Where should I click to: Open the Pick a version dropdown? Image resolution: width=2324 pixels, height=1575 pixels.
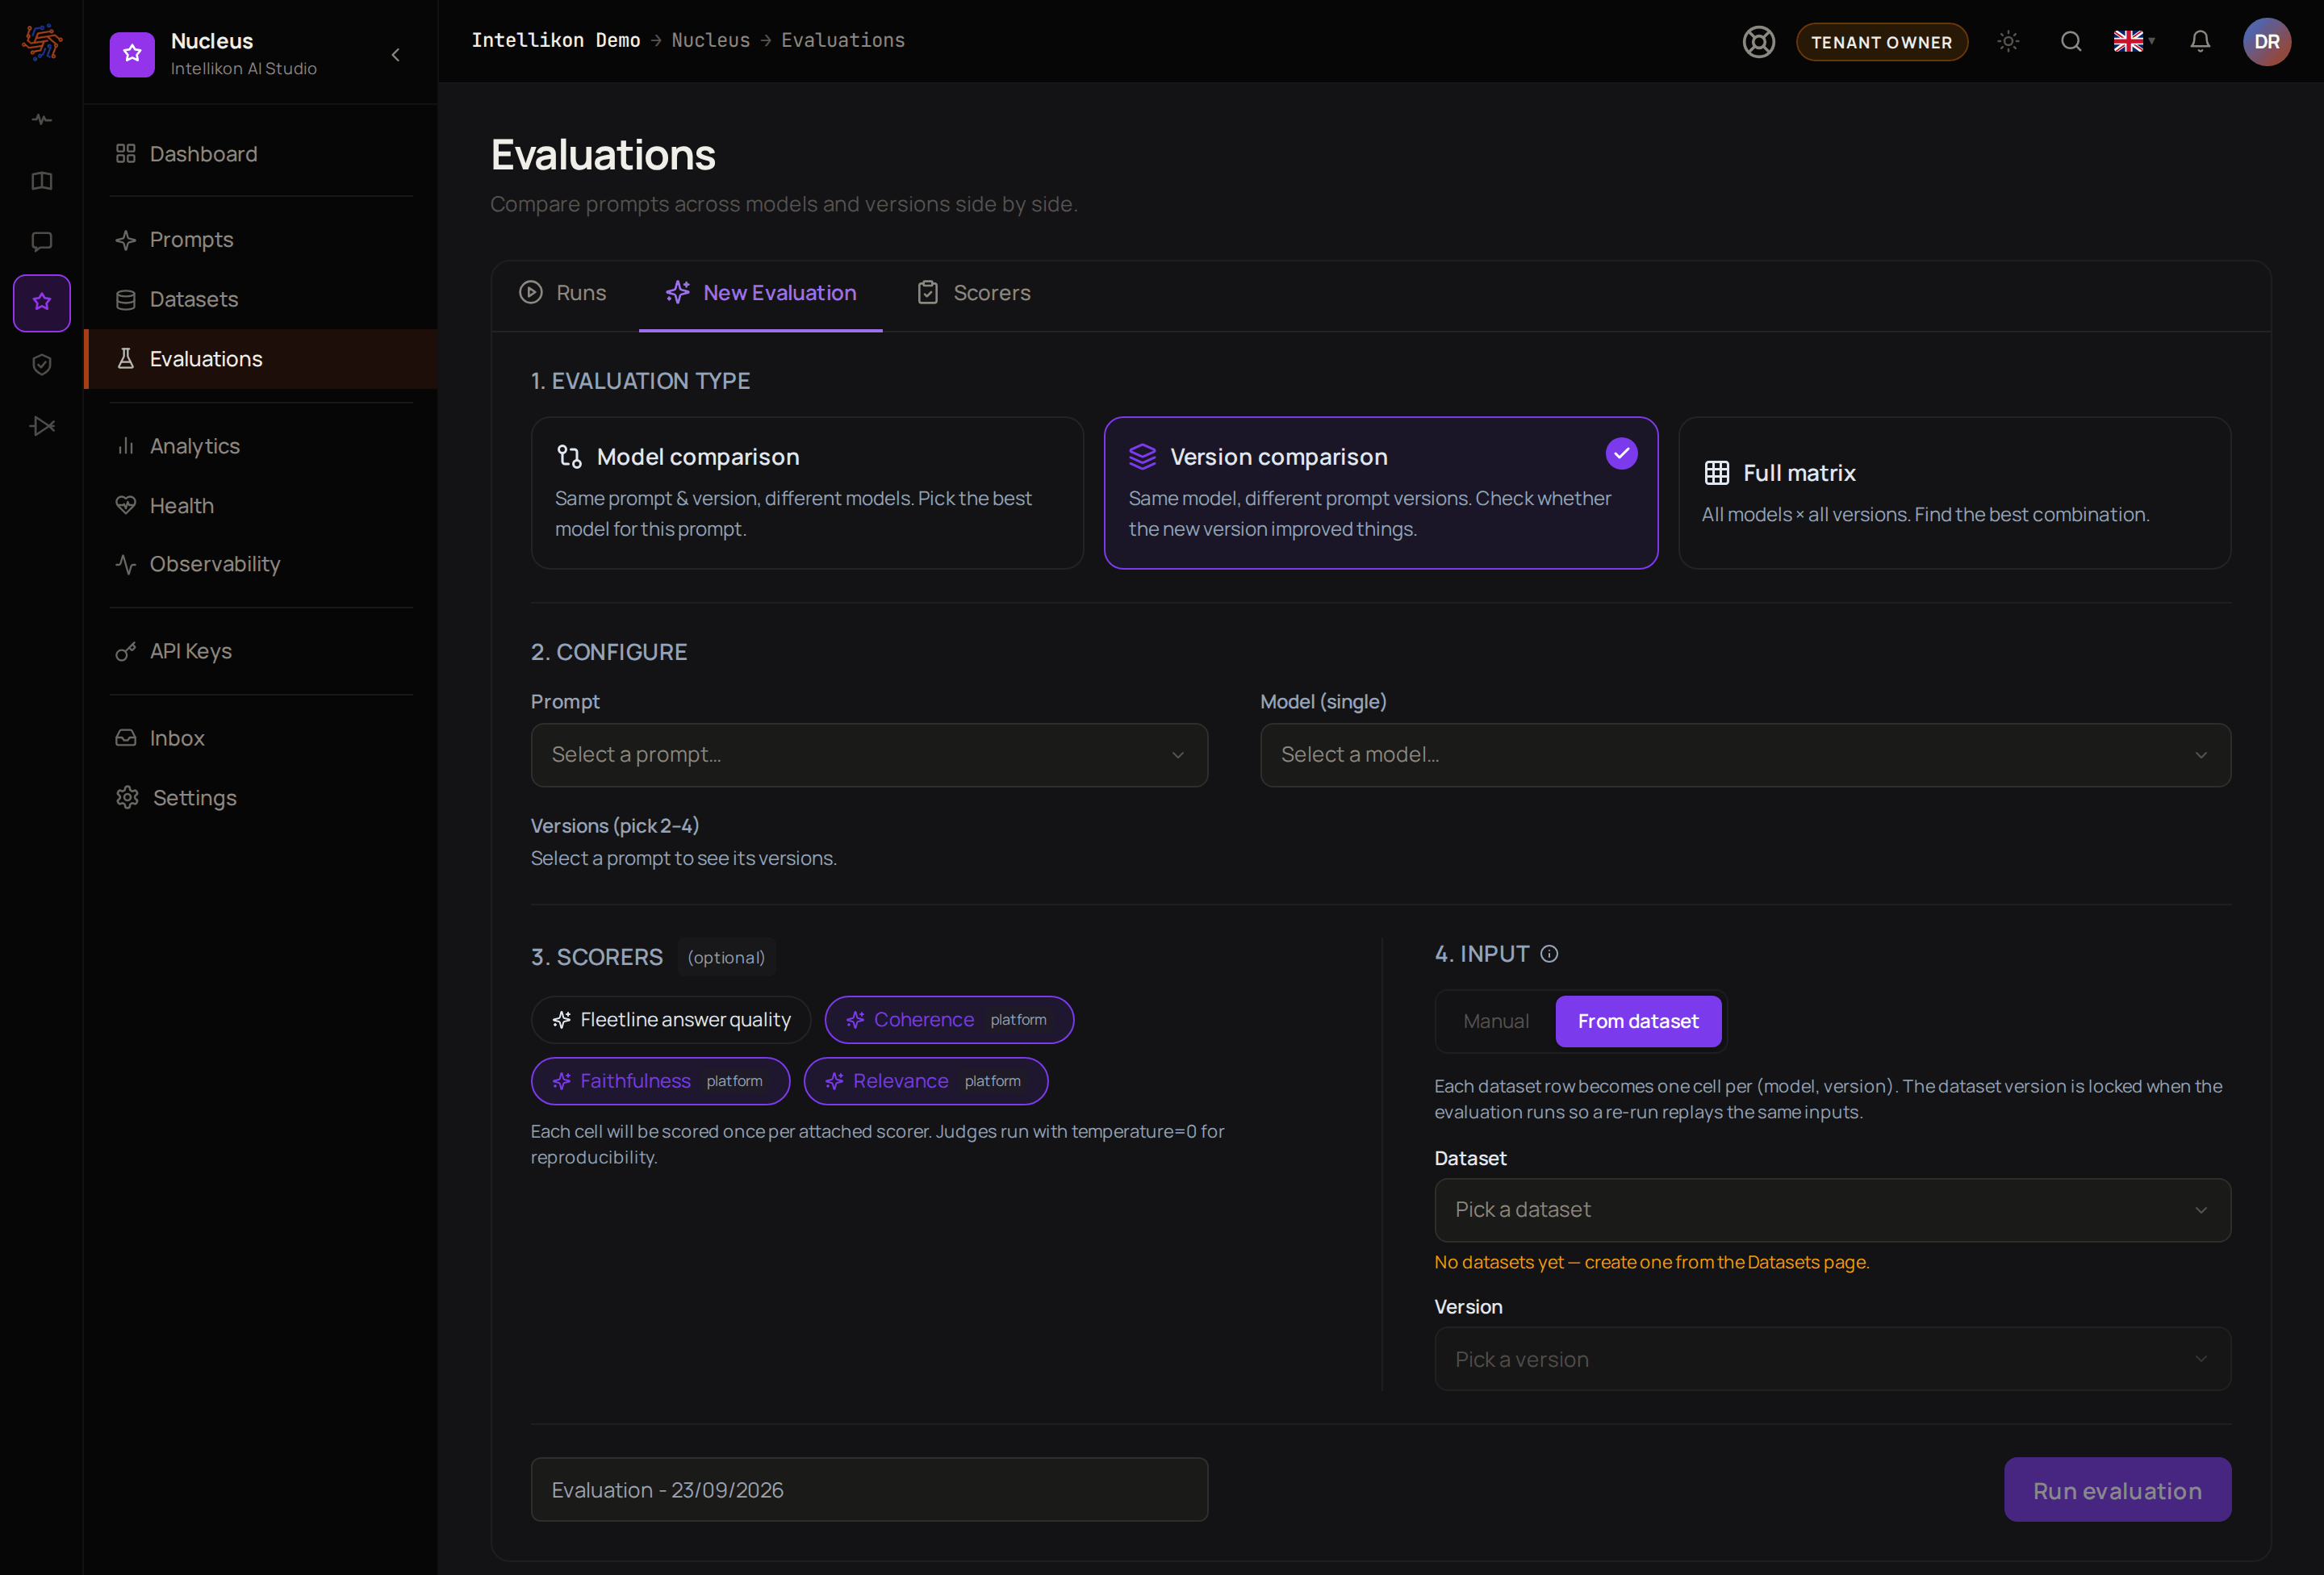[1832, 1359]
